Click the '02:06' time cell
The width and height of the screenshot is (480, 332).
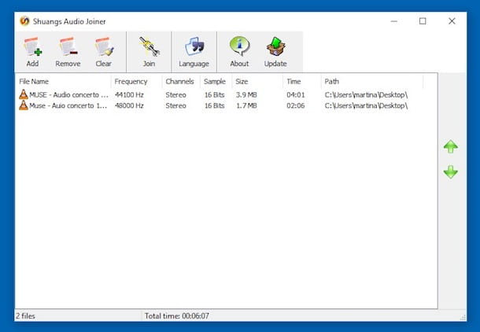[x=296, y=105]
